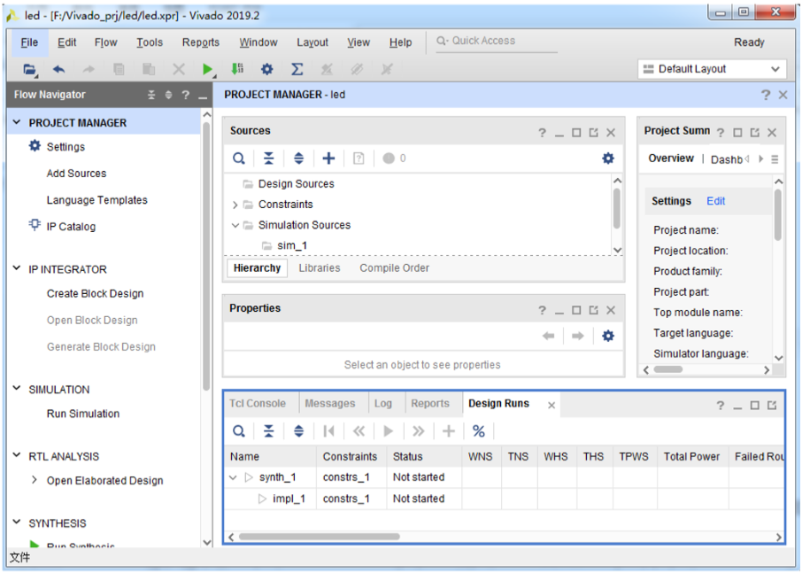Open the Sources panel gear settings

click(x=608, y=159)
